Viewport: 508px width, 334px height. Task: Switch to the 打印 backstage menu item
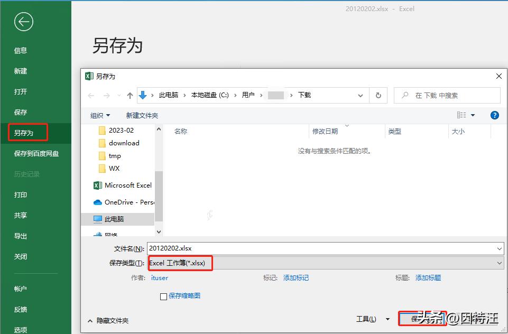pos(21,194)
